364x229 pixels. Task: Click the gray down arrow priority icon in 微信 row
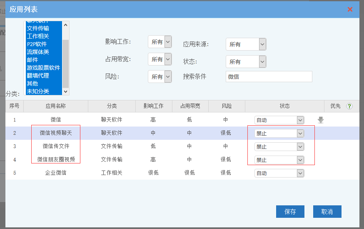(x=320, y=120)
